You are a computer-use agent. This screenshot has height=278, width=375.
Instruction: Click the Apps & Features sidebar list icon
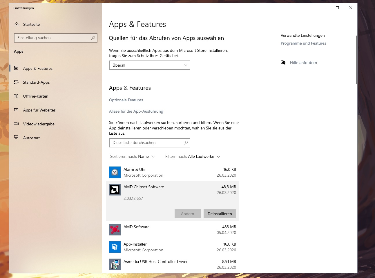16,68
